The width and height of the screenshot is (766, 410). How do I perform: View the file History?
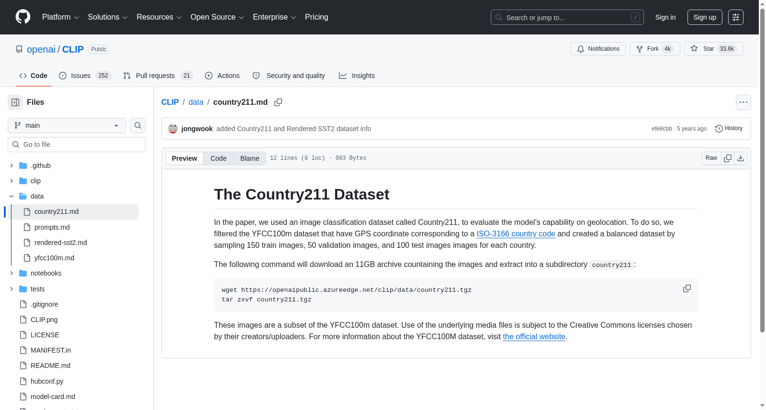[x=729, y=129]
